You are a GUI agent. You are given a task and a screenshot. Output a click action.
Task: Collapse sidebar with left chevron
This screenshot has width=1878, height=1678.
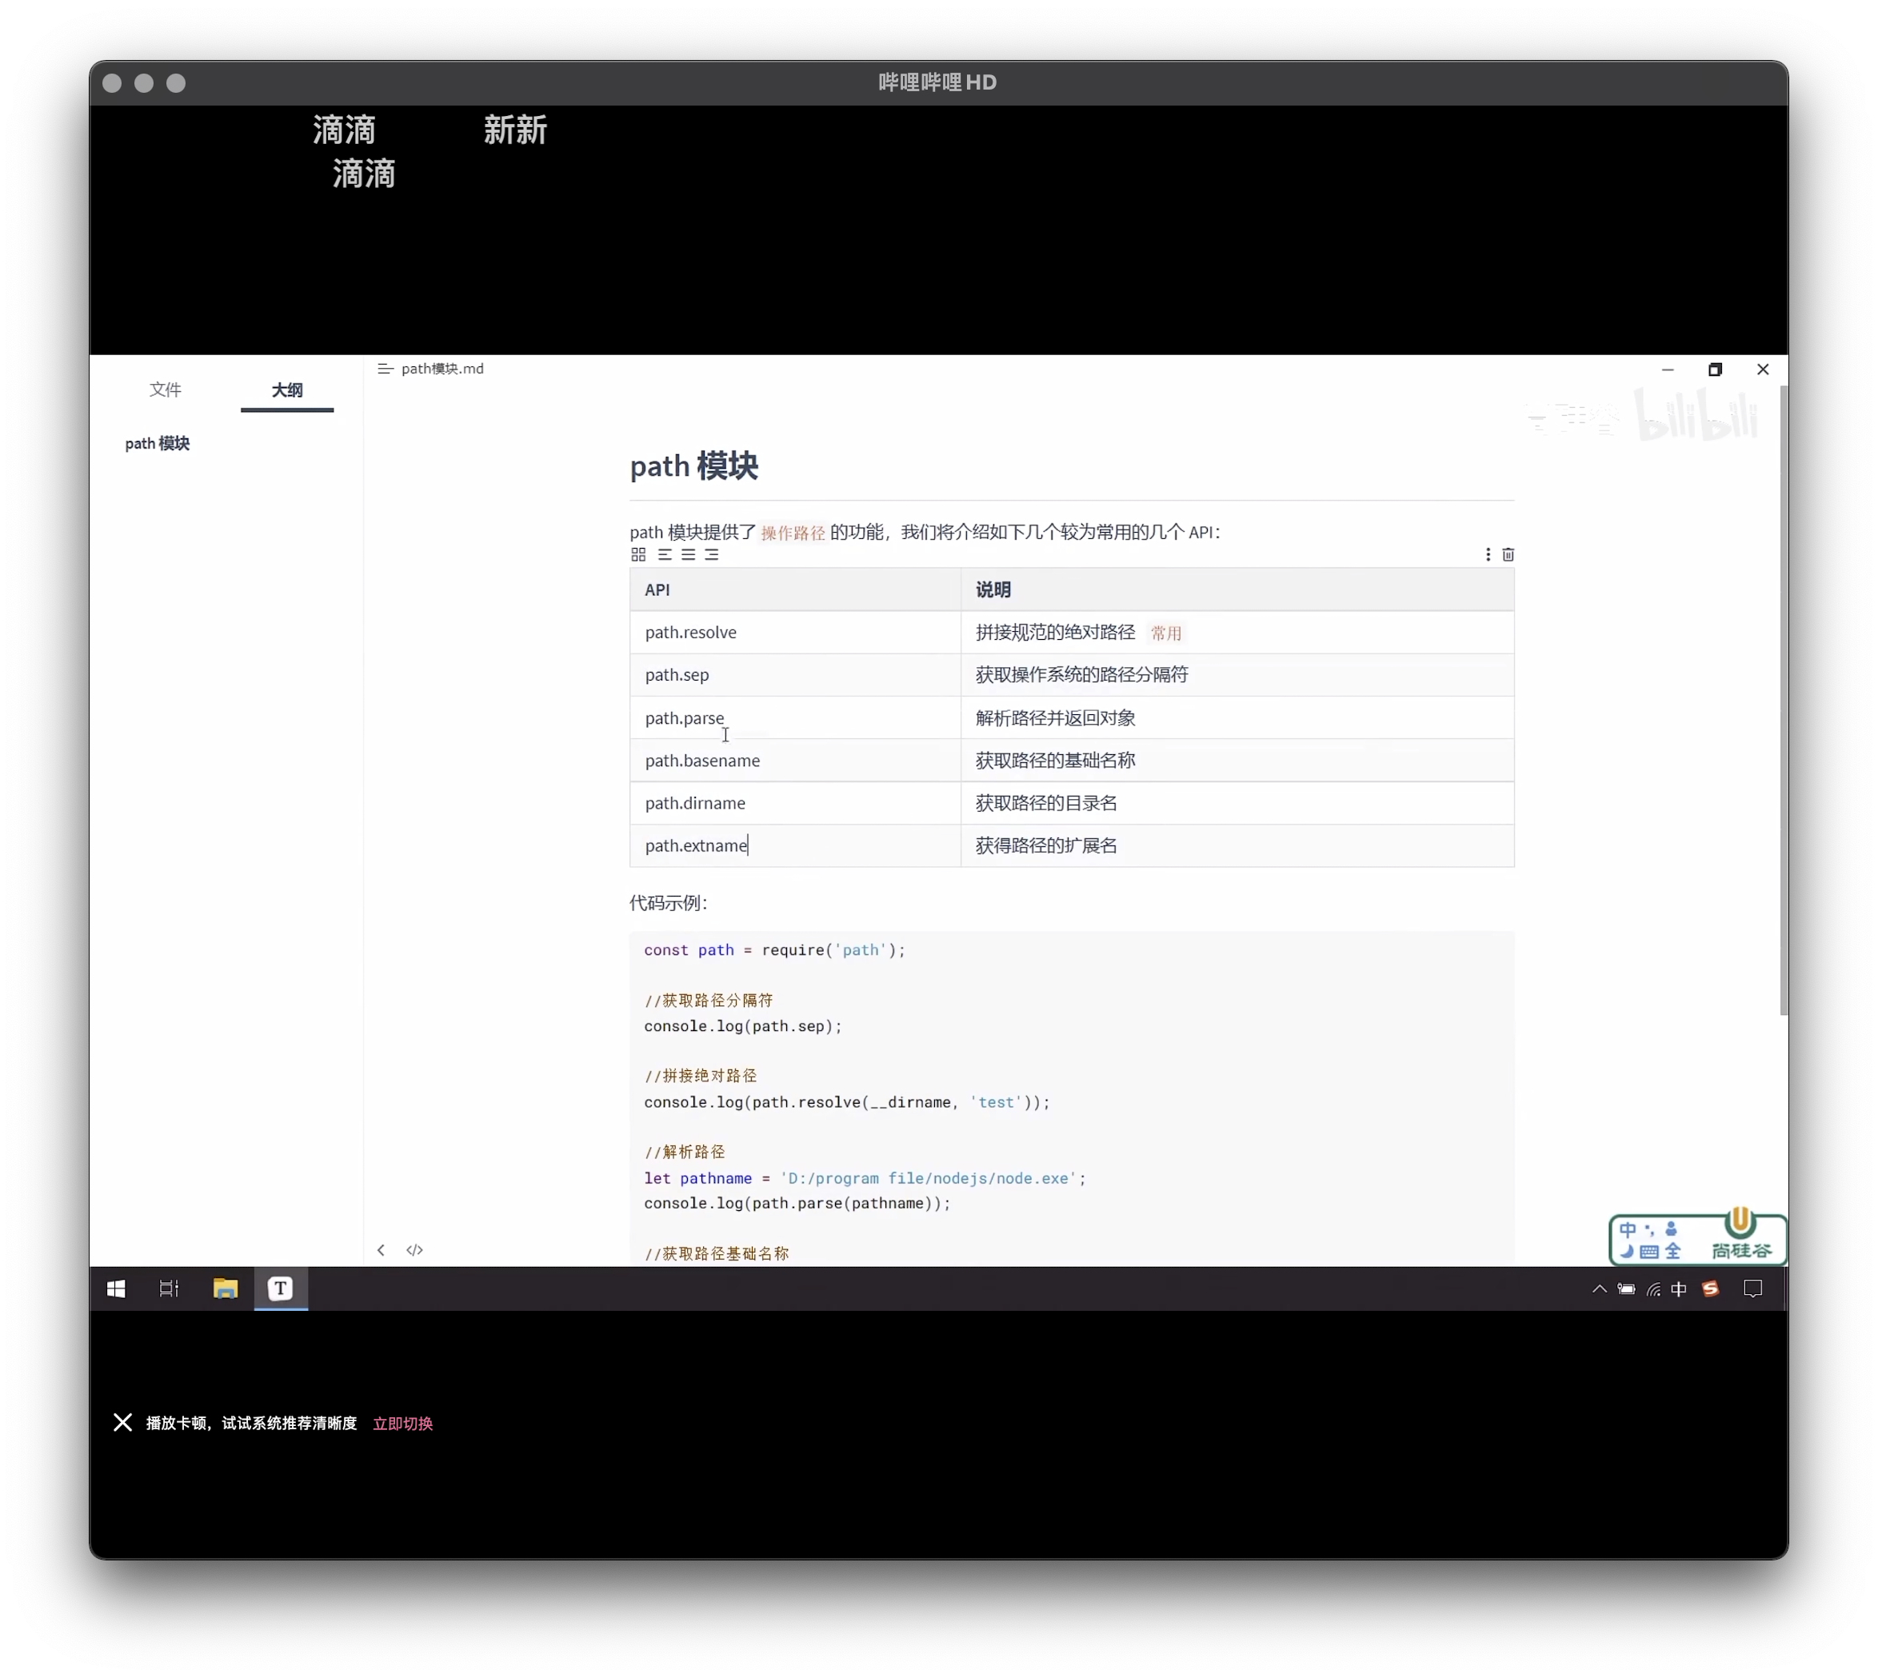pos(381,1250)
